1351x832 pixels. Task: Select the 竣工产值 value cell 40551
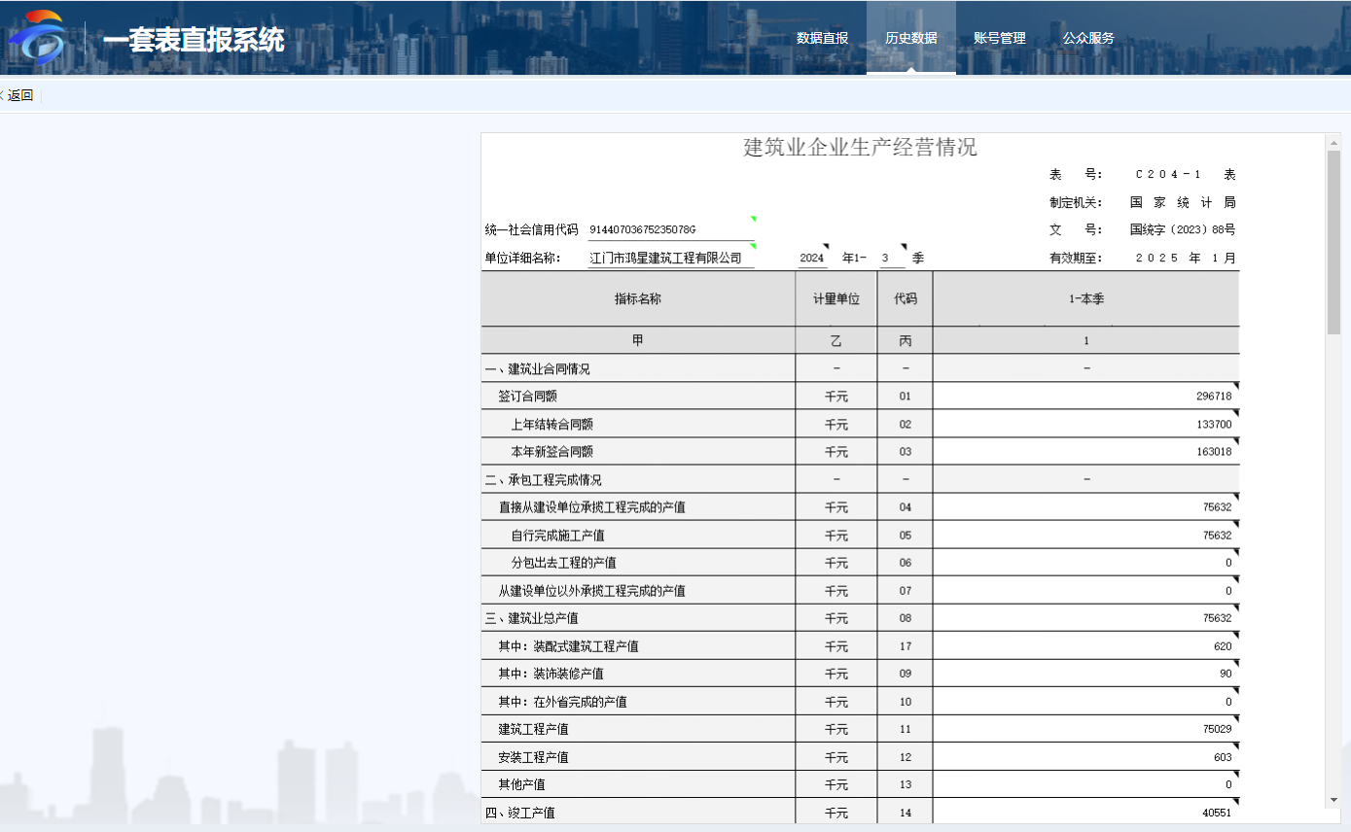[x=1084, y=813]
